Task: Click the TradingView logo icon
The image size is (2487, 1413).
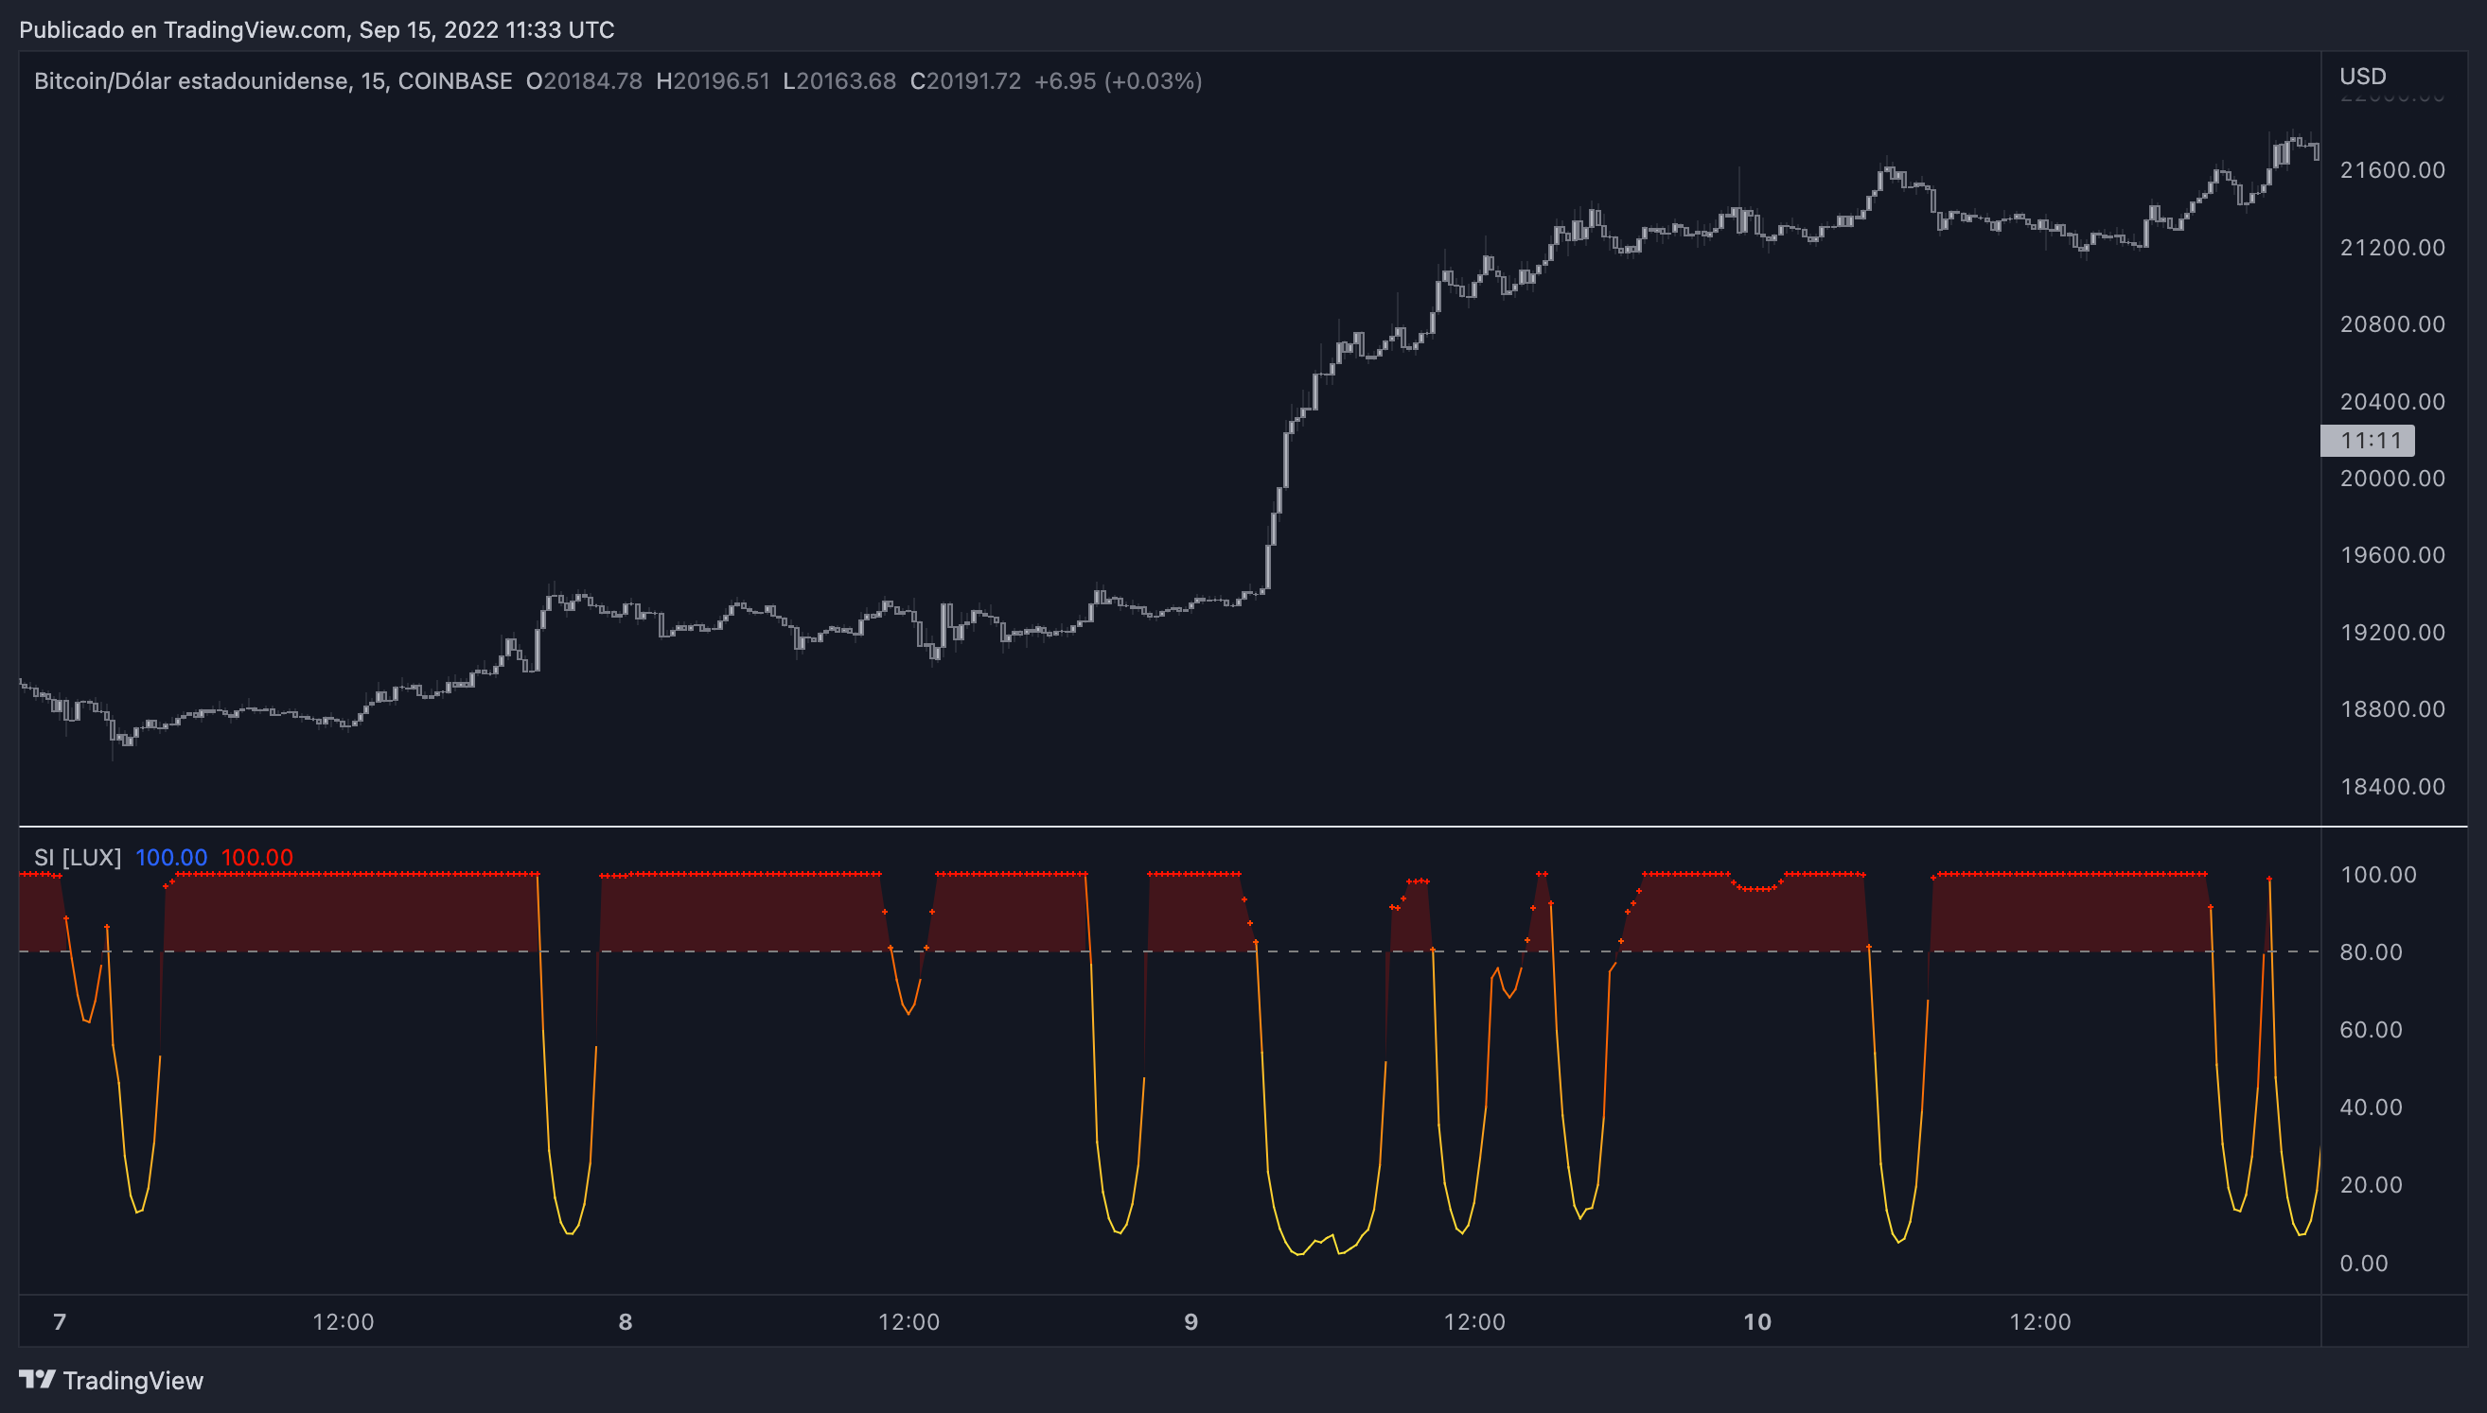Action: (37, 1379)
